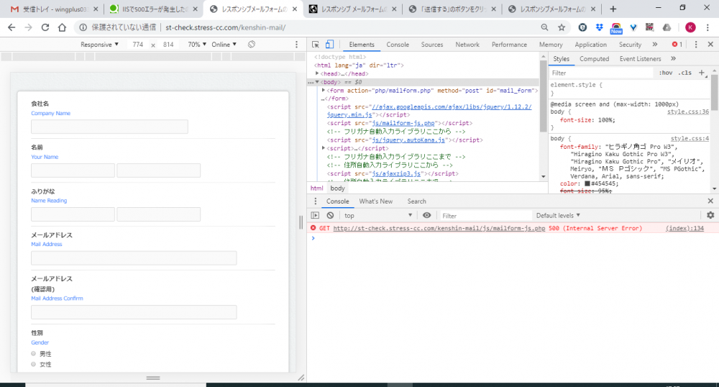
Task: Collapse the body element node
Action: (317, 82)
